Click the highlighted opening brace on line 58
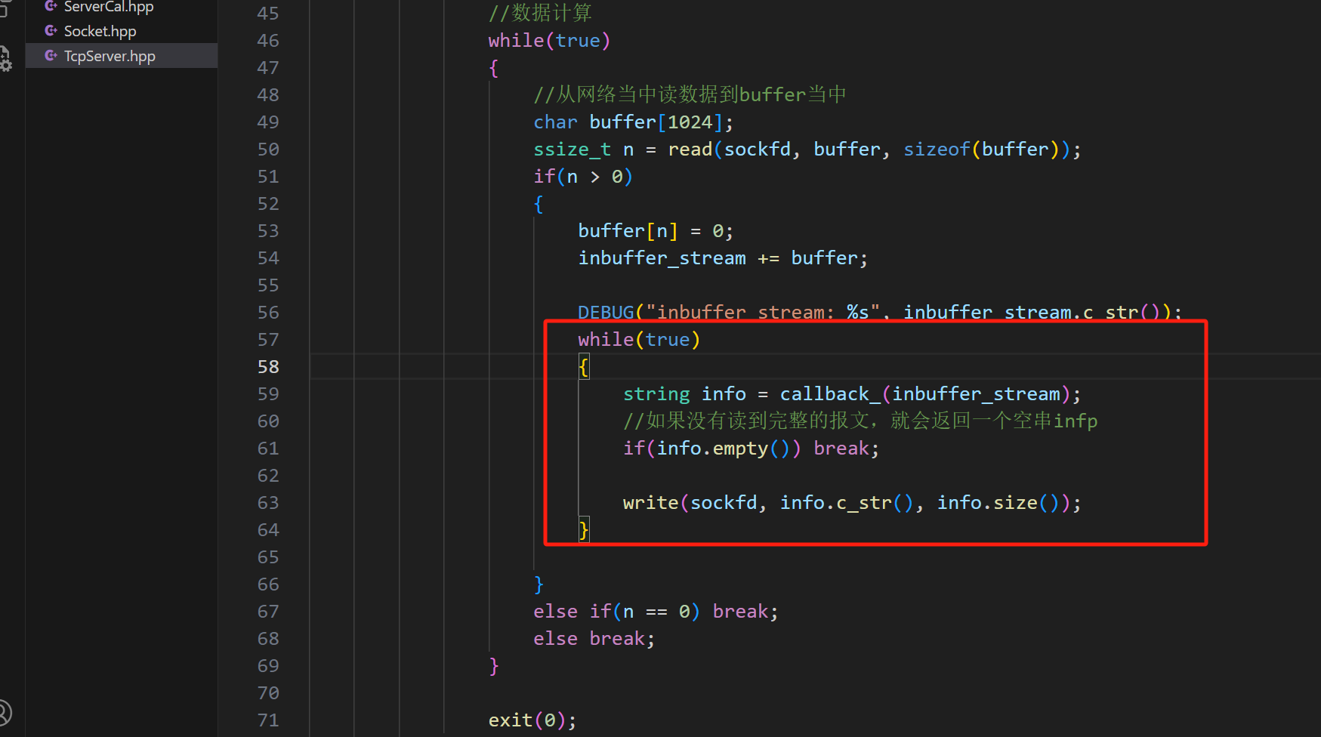Image resolution: width=1321 pixels, height=737 pixels. [584, 367]
